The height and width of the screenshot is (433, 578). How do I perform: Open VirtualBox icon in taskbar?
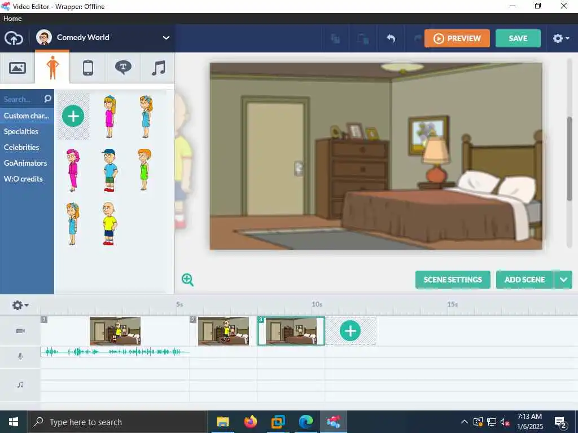(278, 422)
